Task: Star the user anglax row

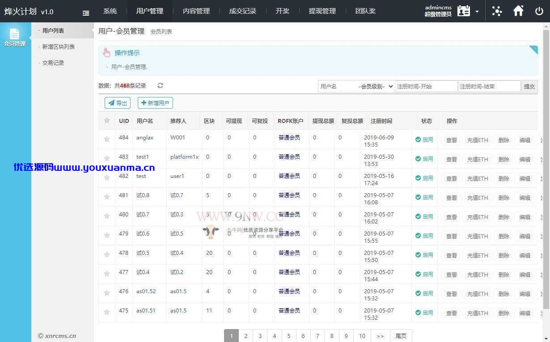Action: point(107,139)
